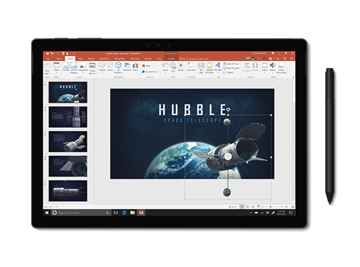The image size is (360, 267).
Task: Switch to the View tab
Action: tap(159, 59)
